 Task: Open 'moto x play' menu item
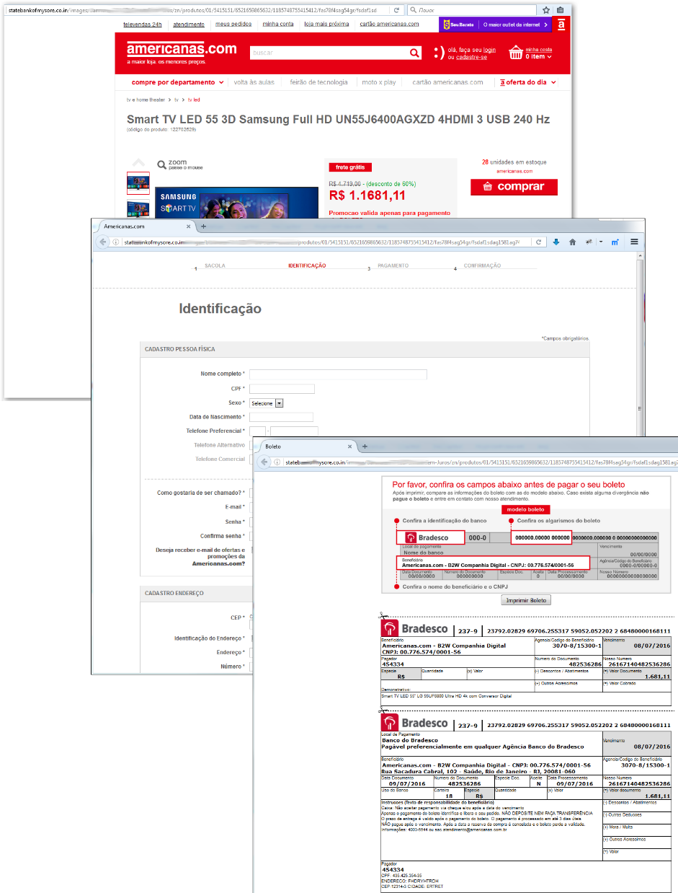click(379, 82)
